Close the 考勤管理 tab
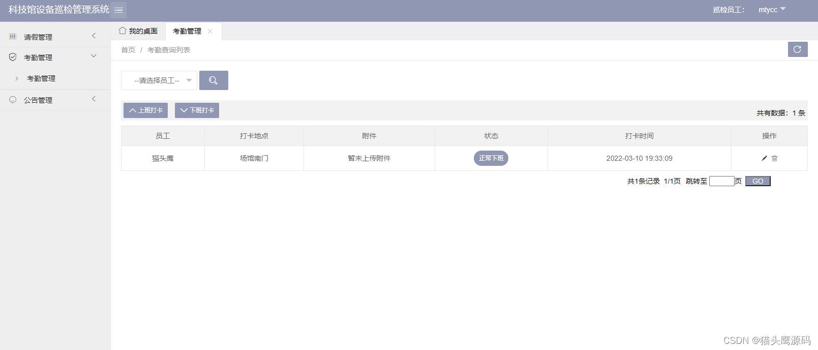Screen dimensions: 818x350 click(210, 32)
